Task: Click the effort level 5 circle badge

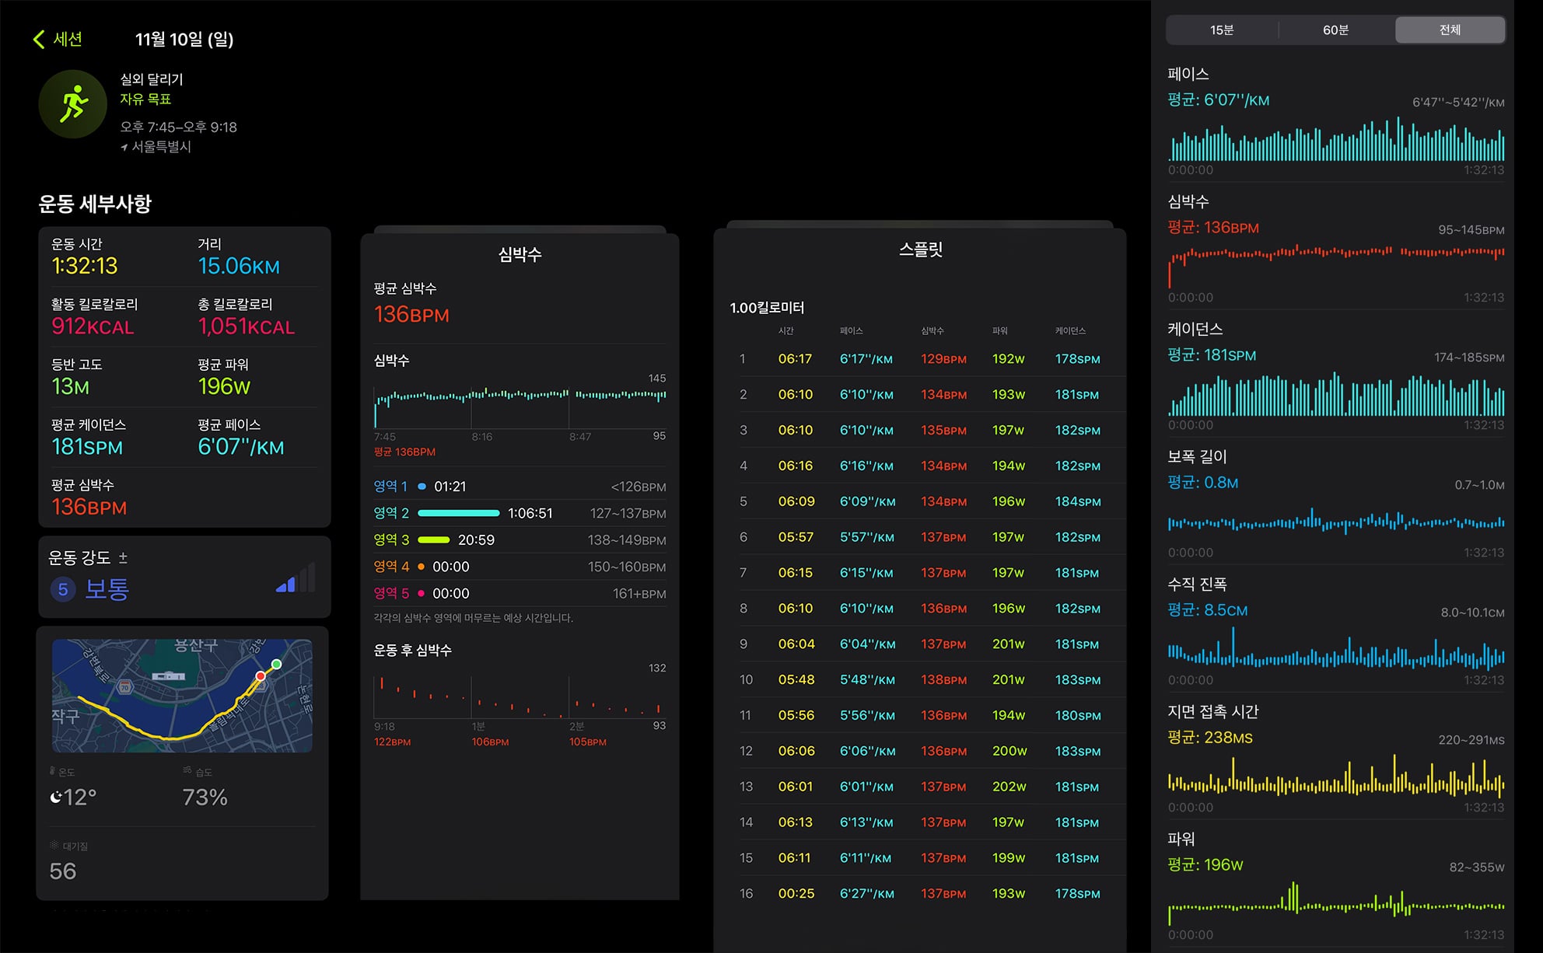Action: point(63,589)
